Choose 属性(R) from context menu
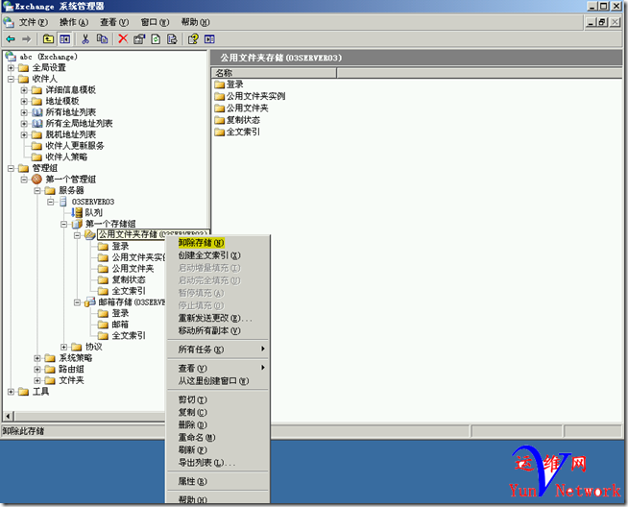 pyautogui.click(x=217, y=481)
